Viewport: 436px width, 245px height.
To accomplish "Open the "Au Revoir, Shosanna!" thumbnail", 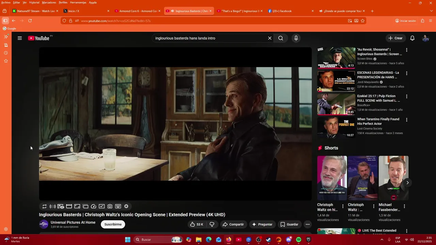I will [336, 58].
